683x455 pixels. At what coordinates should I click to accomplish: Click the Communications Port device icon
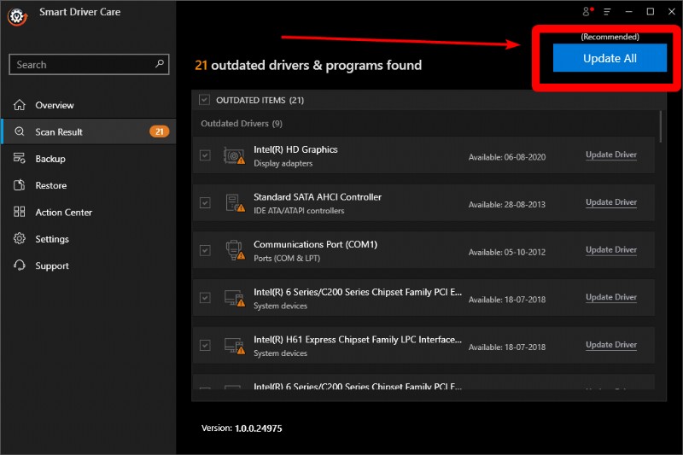tap(235, 250)
